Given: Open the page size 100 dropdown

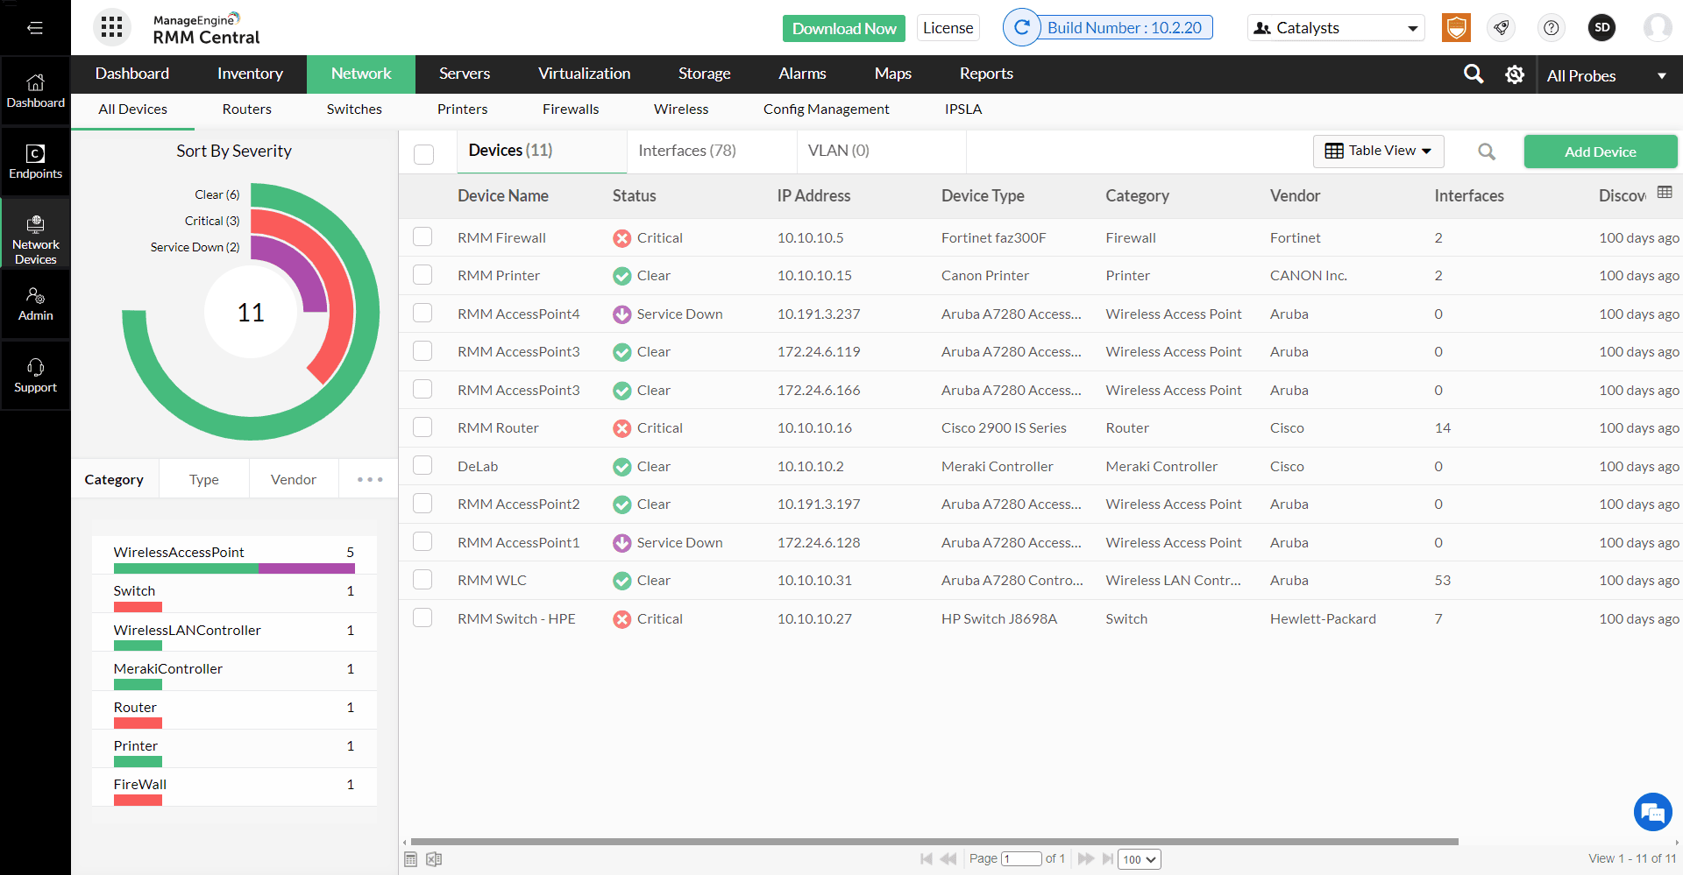Looking at the screenshot, I should pos(1139,859).
